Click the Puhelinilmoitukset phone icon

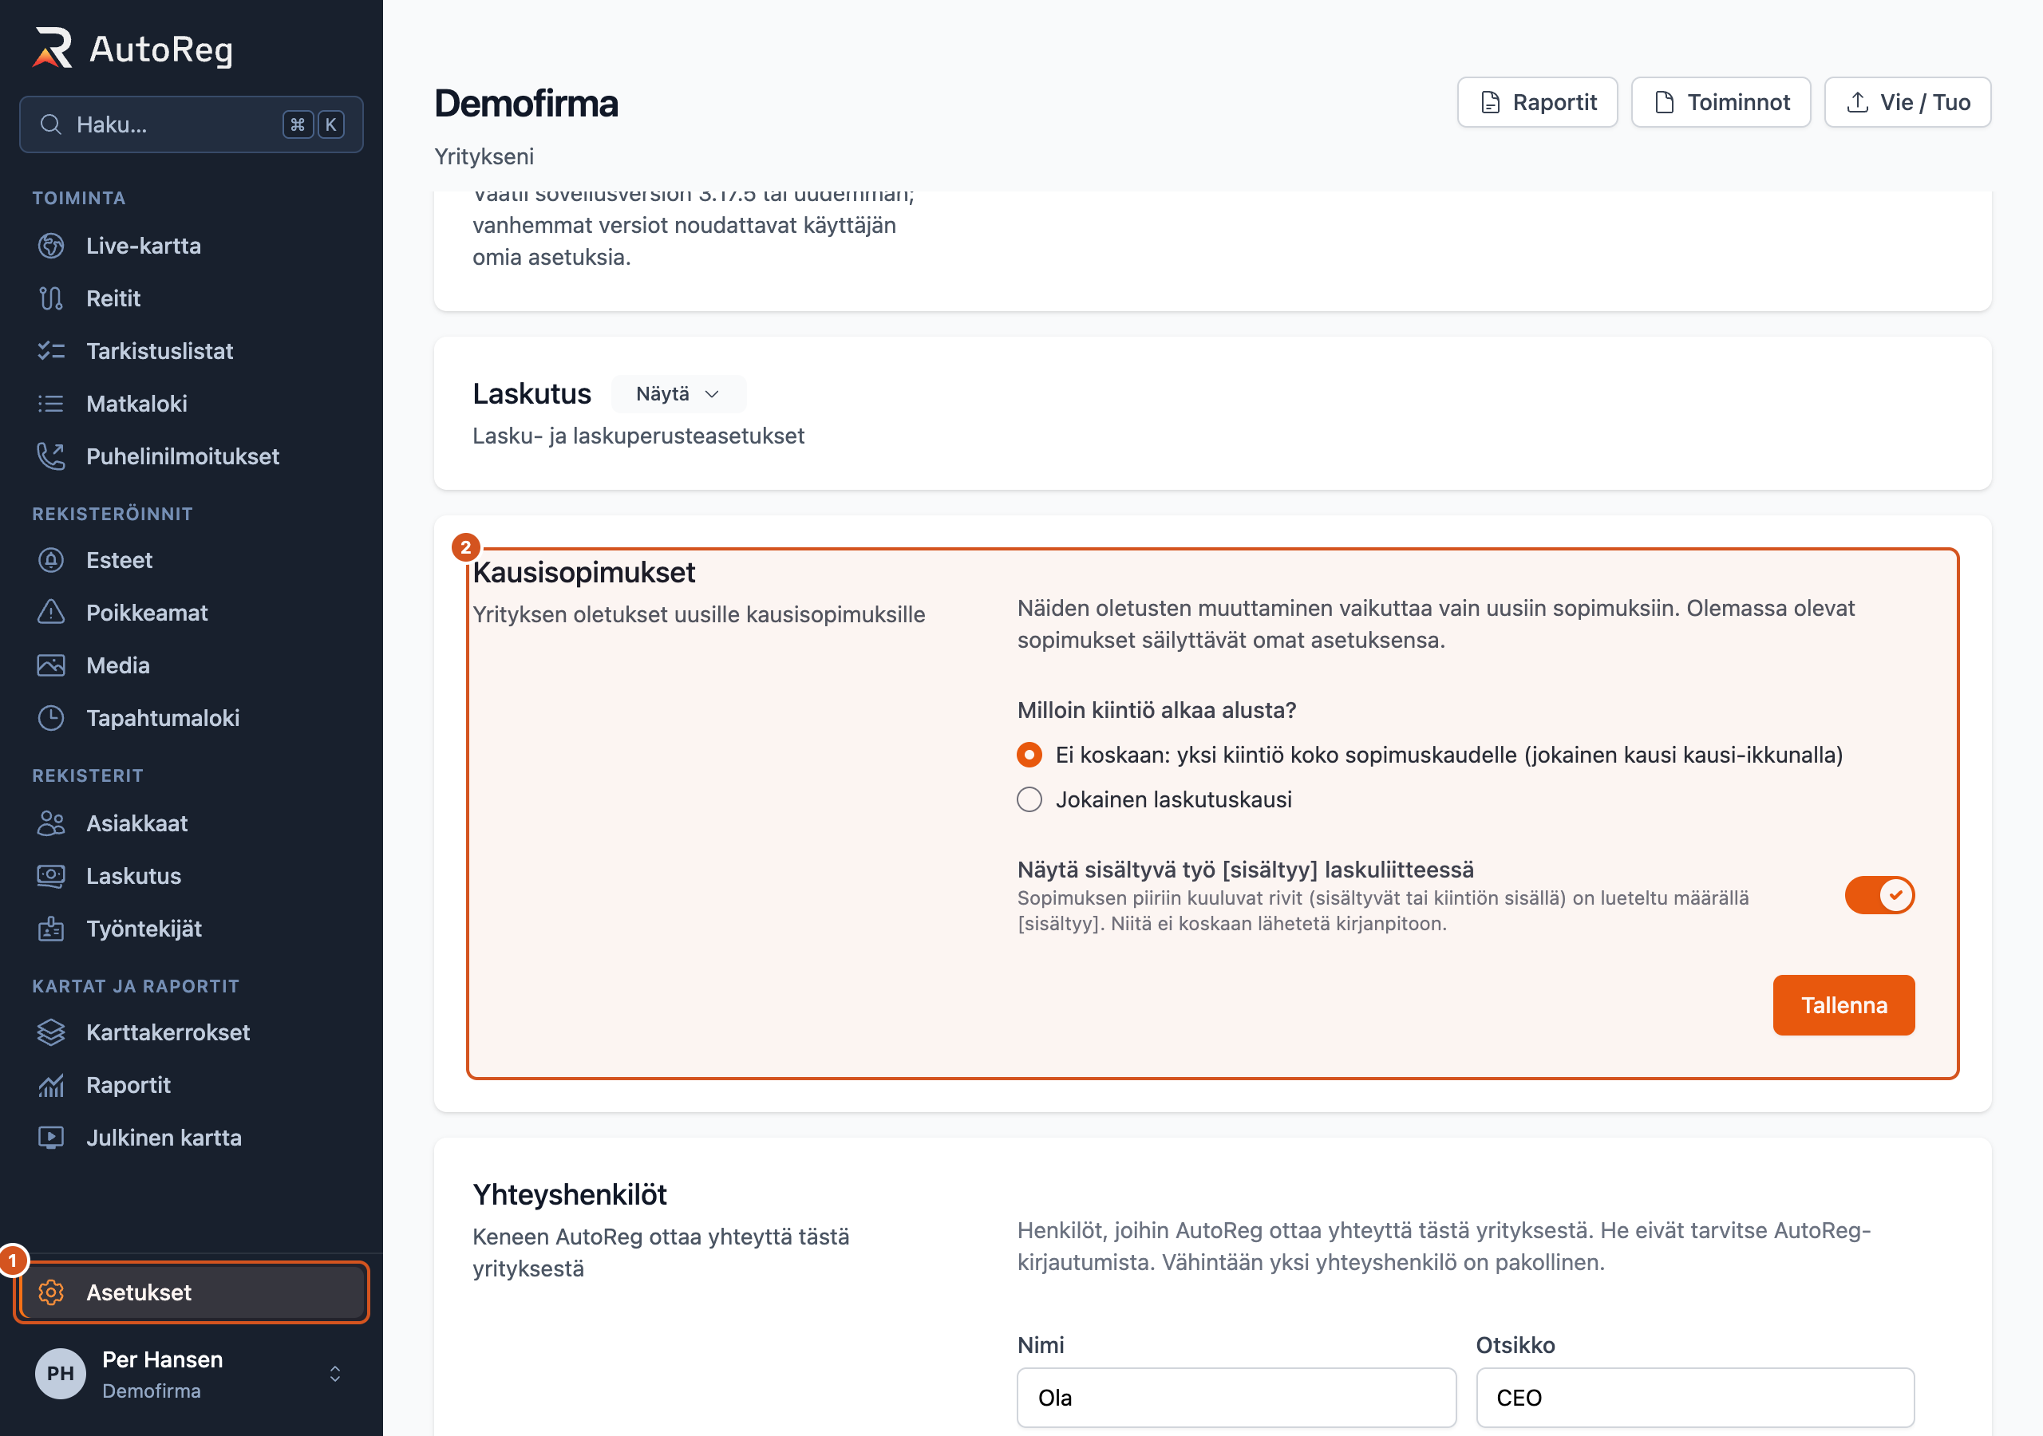(51, 456)
